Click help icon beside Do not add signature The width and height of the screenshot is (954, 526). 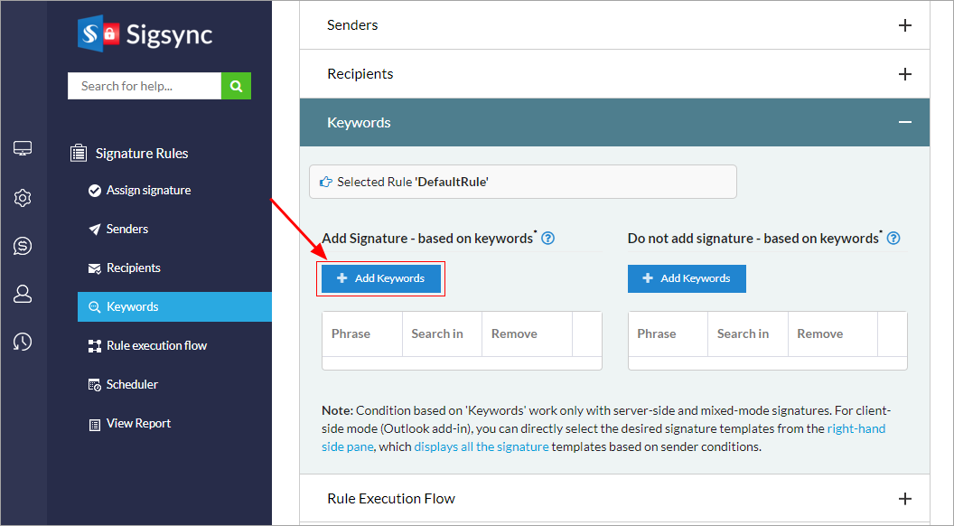(893, 239)
